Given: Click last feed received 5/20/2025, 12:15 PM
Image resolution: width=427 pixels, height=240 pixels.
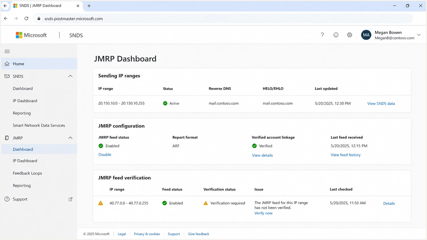Looking at the screenshot, I should tap(349, 146).
